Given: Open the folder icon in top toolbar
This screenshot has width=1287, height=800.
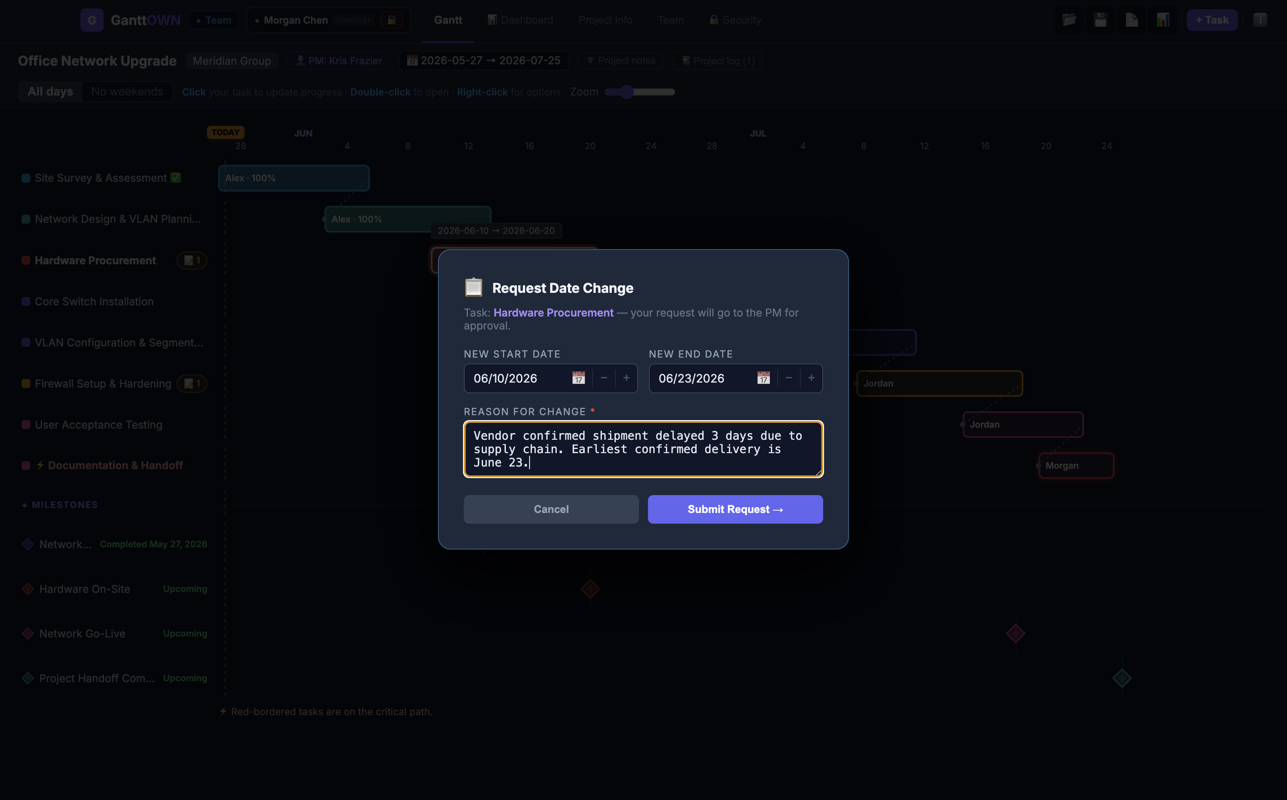Looking at the screenshot, I should tap(1069, 20).
